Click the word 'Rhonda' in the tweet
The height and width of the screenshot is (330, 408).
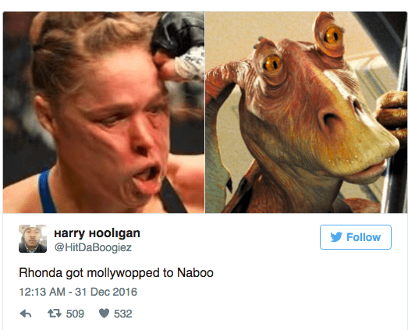pyautogui.click(x=41, y=273)
